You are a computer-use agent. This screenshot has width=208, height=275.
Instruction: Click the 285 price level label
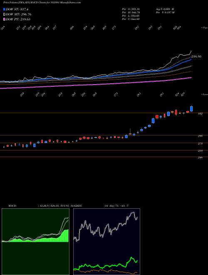[x=200, y=136]
